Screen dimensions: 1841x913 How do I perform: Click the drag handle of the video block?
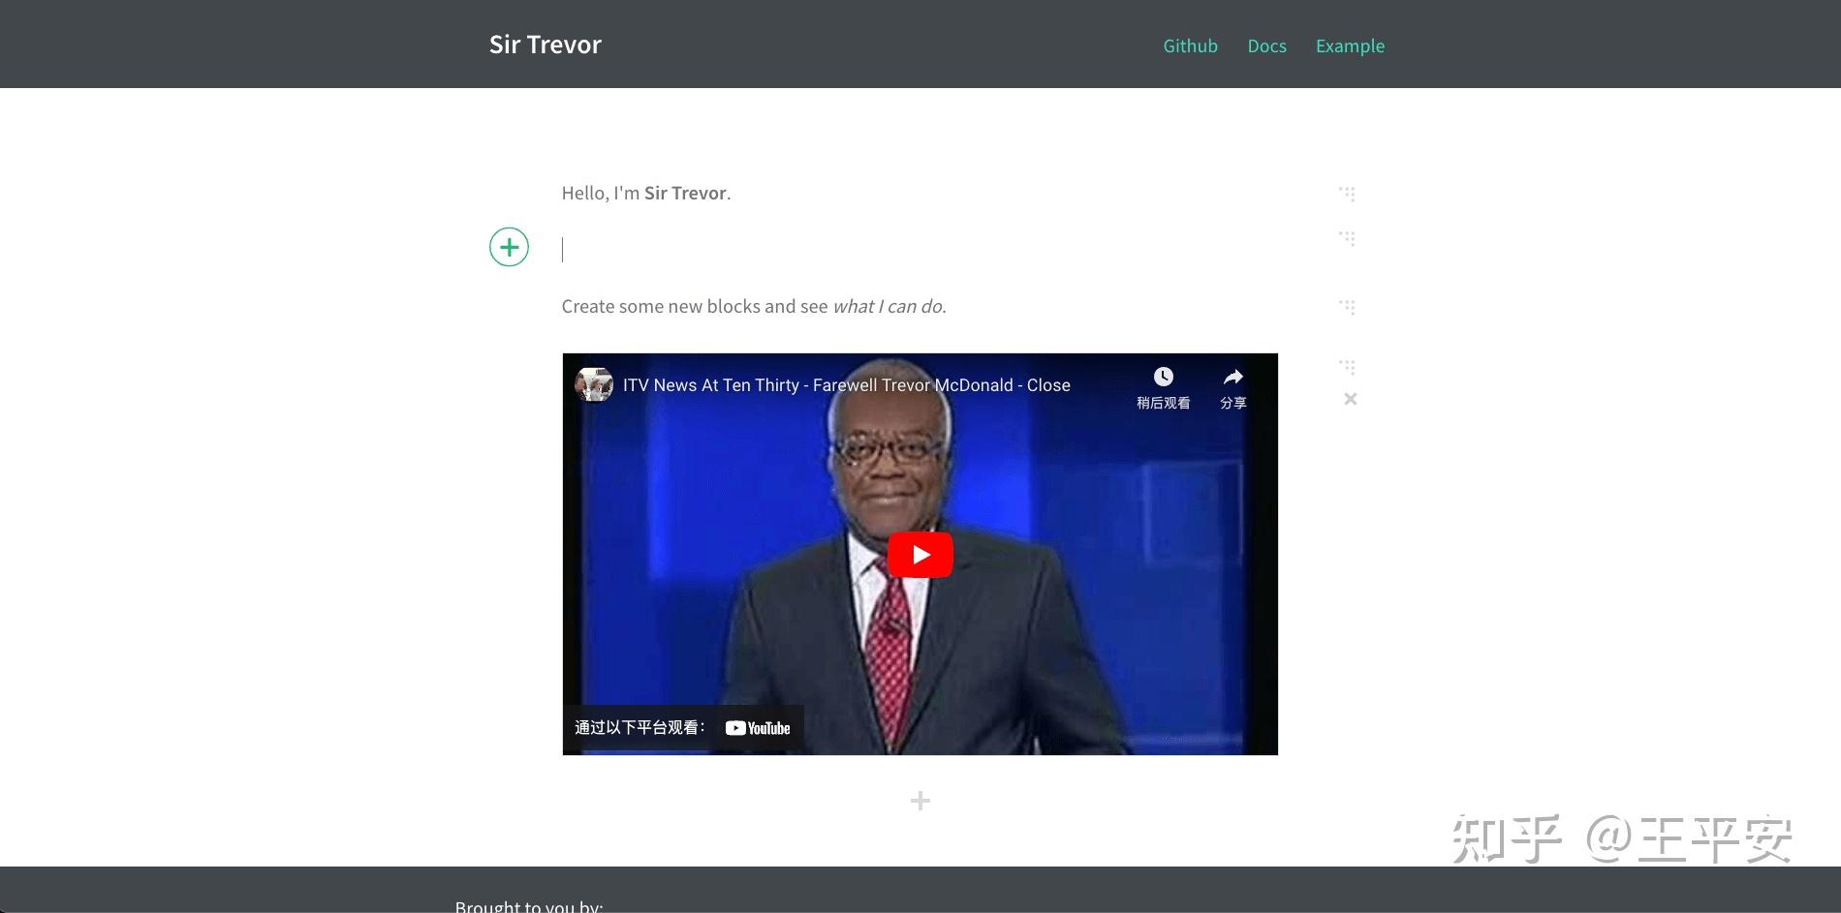pyautogui.click(x=1347, y=367)
